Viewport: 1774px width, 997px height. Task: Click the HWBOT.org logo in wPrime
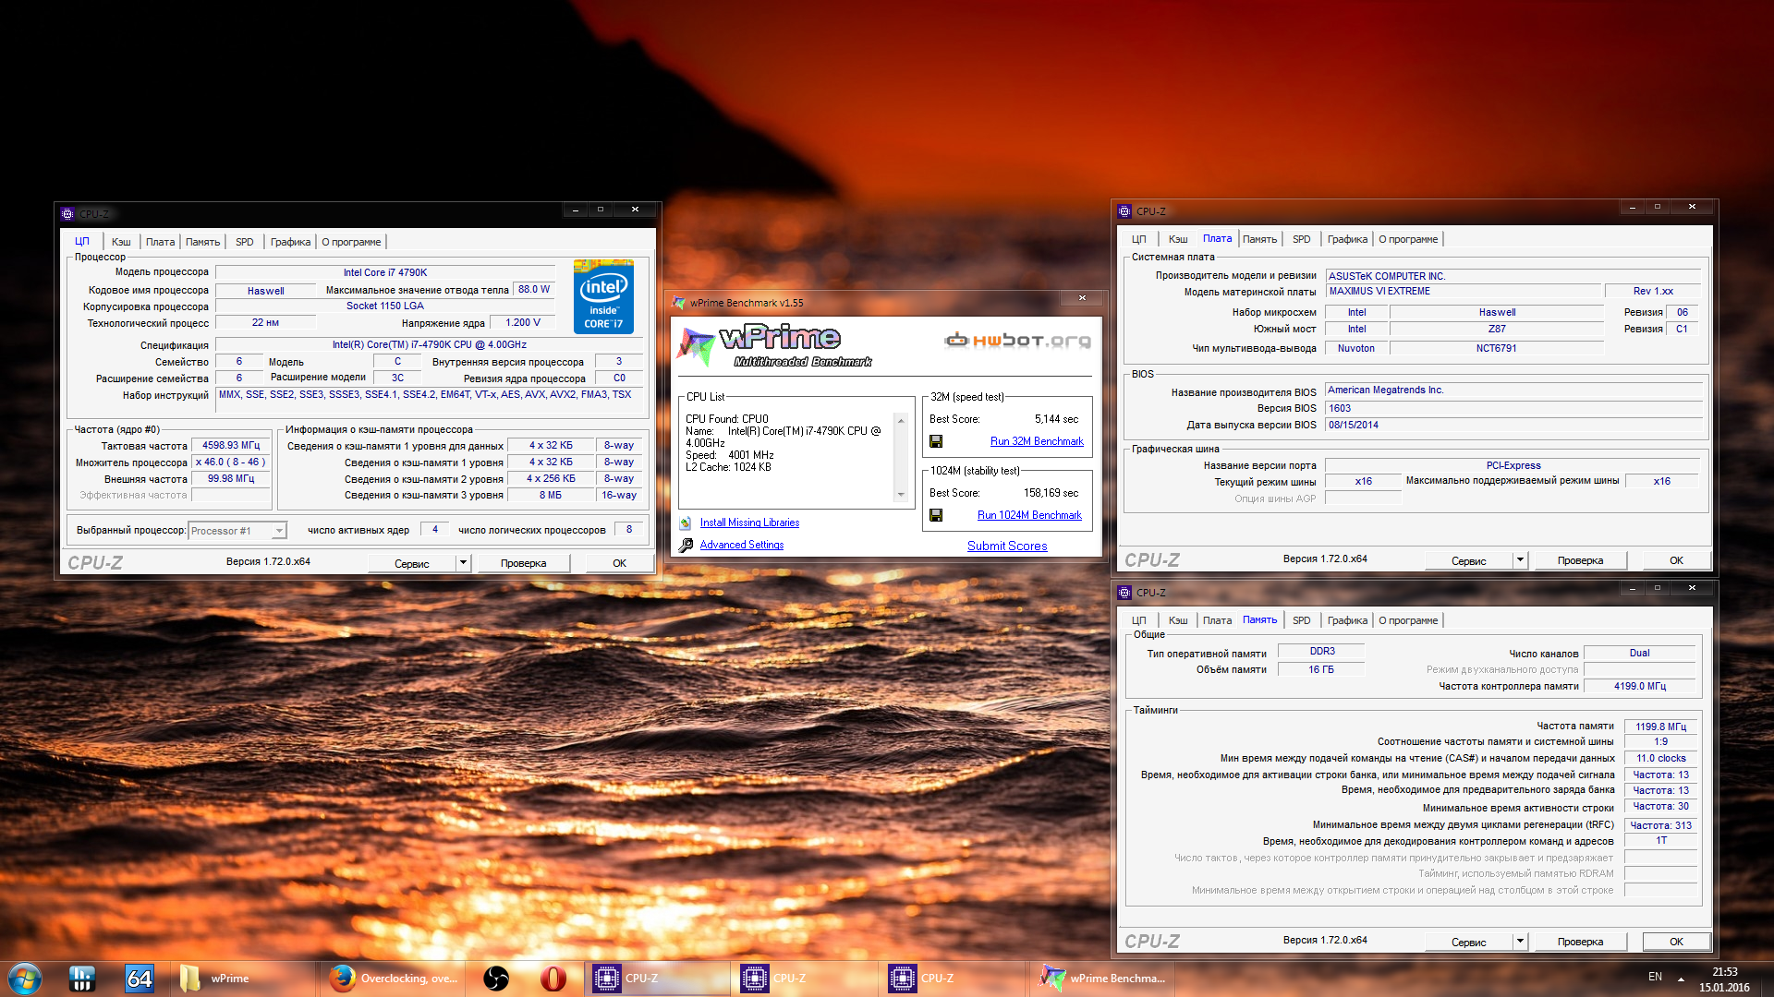pyautogui.click(x=1017, y=341)
